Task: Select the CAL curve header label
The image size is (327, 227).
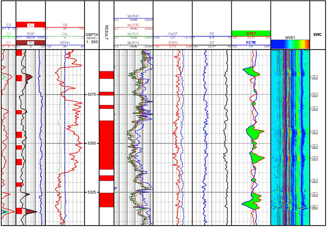Action: pos(65,33)
